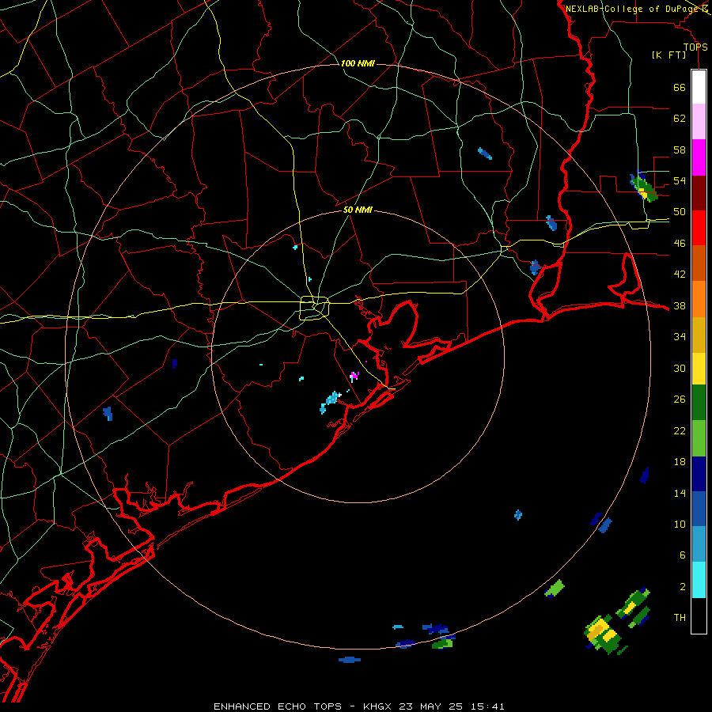Click the '6' legend value
Screen dimensions: 712x712
pos(683,555)
